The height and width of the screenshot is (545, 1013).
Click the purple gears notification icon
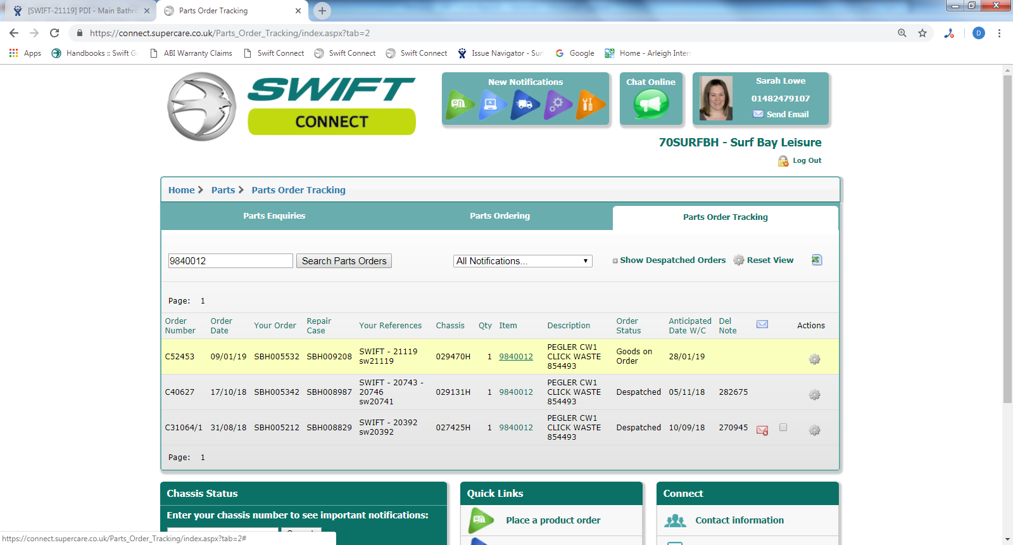click(557, 105)
